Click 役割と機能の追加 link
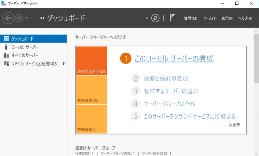Viewport: 259px width, 156px height. [166, 78]
